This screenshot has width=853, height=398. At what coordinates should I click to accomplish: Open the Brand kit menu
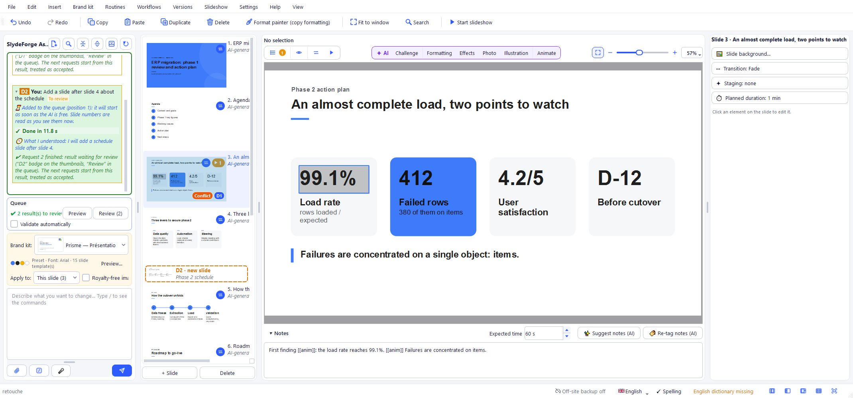pyautogui.click(x=83, y=7)
